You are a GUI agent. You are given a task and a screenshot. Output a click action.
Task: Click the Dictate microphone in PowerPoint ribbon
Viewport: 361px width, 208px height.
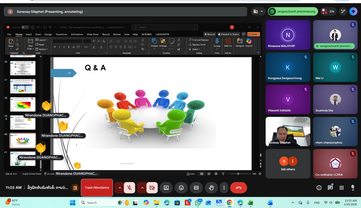[x=217, y=43]
